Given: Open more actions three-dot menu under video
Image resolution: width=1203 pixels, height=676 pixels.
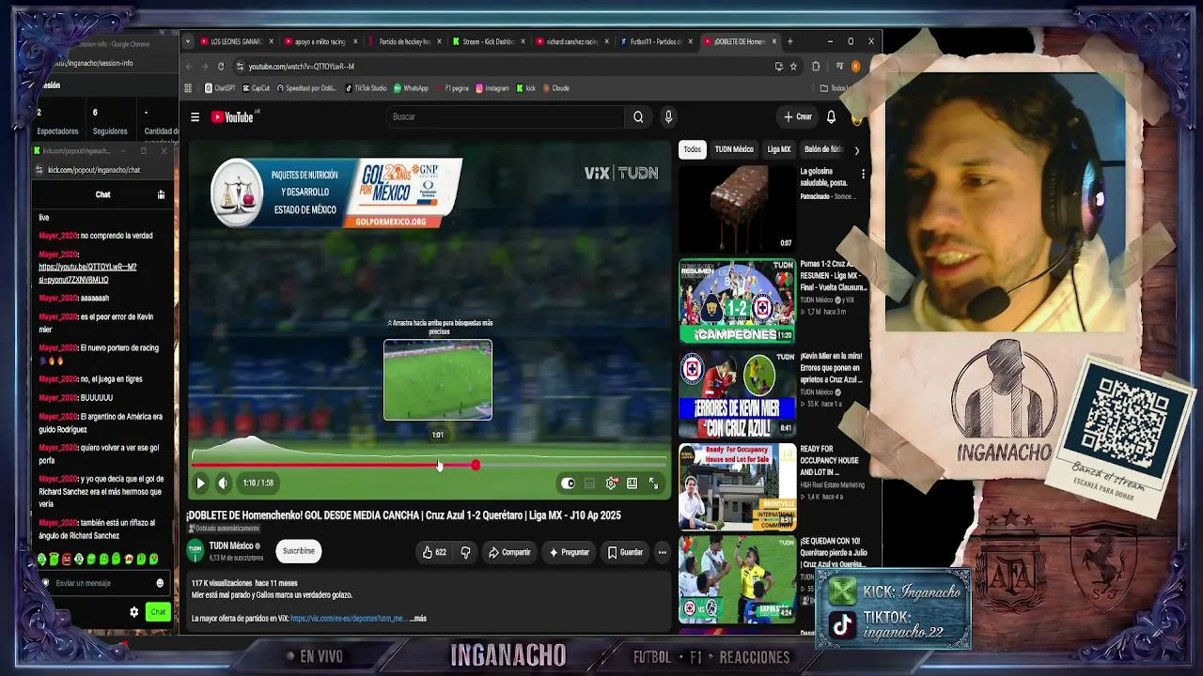Looking at the screenshot, I should click(x=662, y=552).
